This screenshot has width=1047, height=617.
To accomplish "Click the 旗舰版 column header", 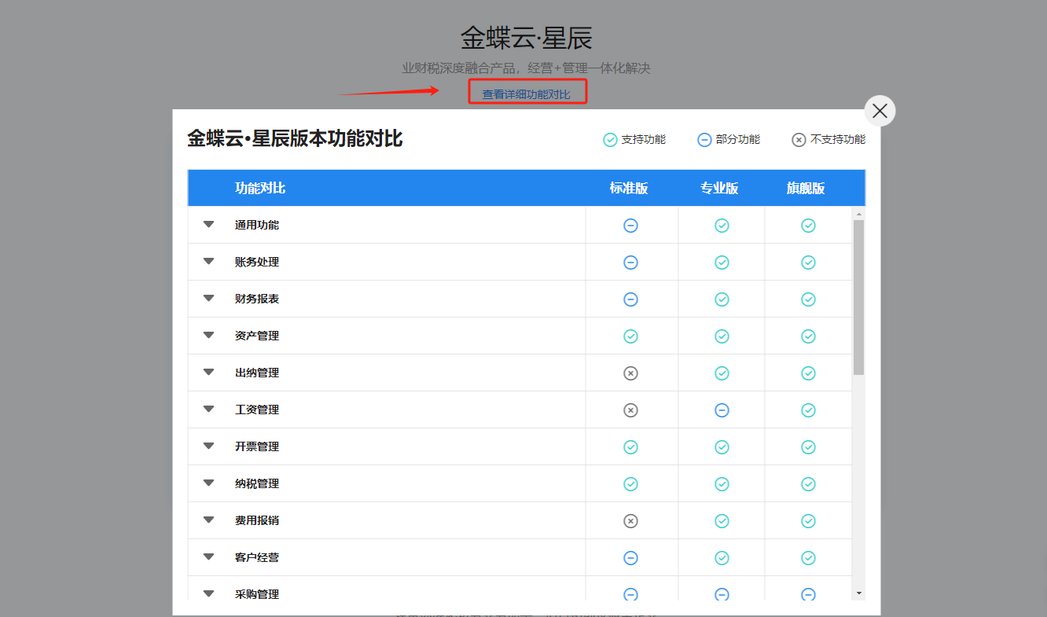I will 806,189.
